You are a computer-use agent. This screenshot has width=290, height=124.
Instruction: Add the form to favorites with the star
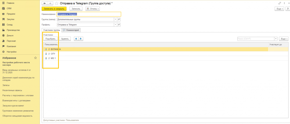pyautogui.click(x=57, y=3)
